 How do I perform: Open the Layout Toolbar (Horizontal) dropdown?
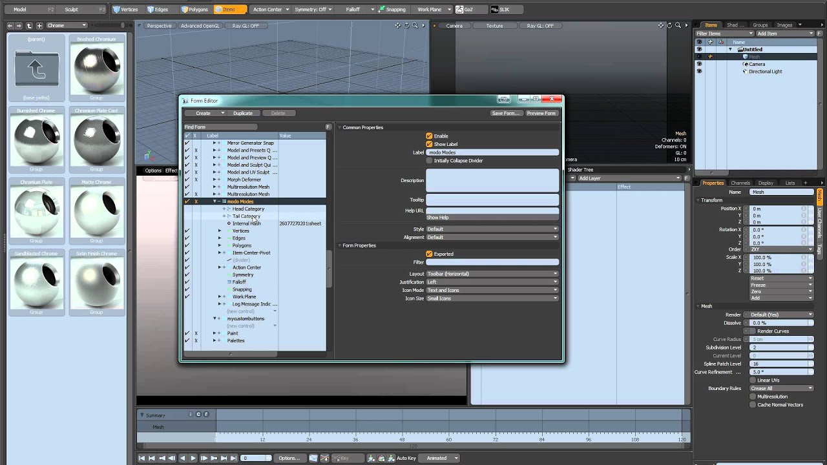click(x=492, y=274)
